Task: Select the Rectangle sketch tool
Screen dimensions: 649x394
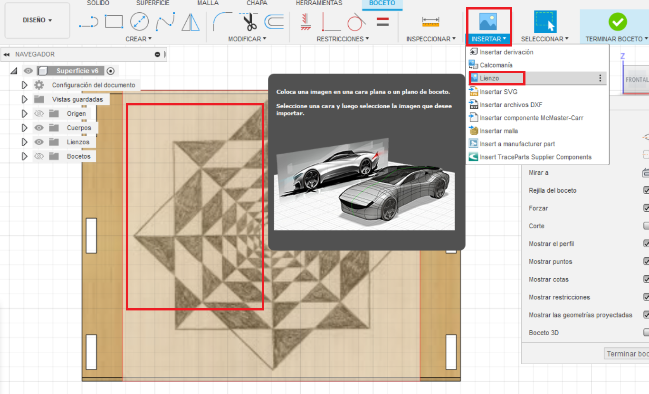Action: point(114,21)
